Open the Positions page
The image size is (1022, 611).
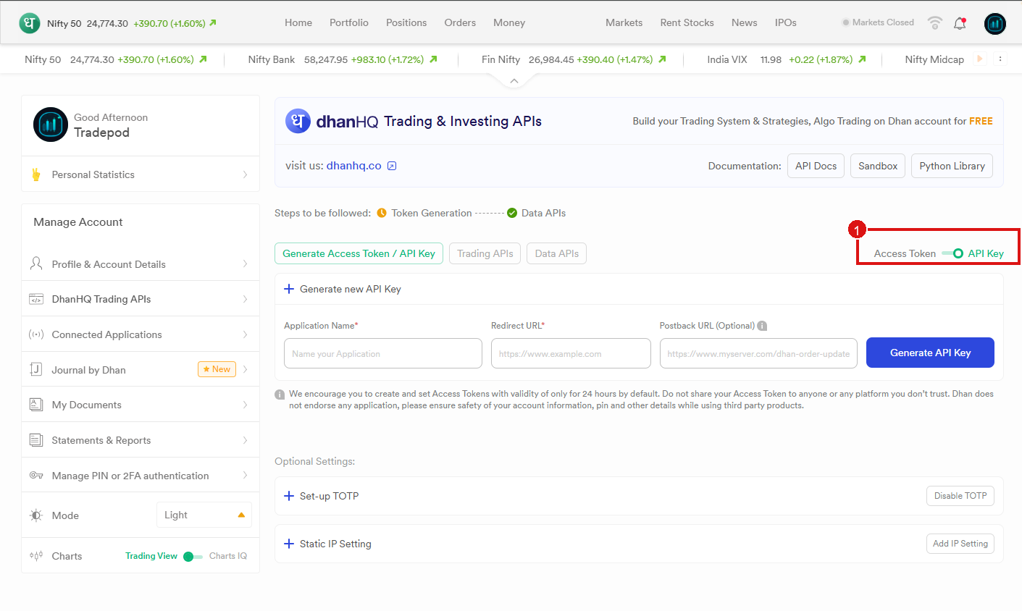point(406,23)
